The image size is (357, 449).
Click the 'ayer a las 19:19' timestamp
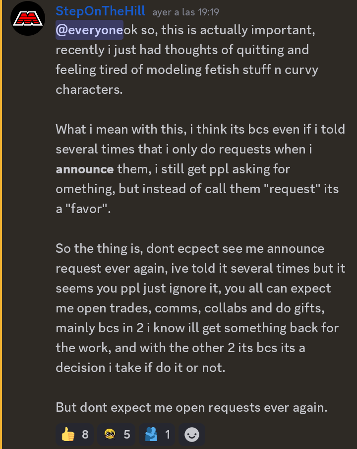click(x=186, y=12)
